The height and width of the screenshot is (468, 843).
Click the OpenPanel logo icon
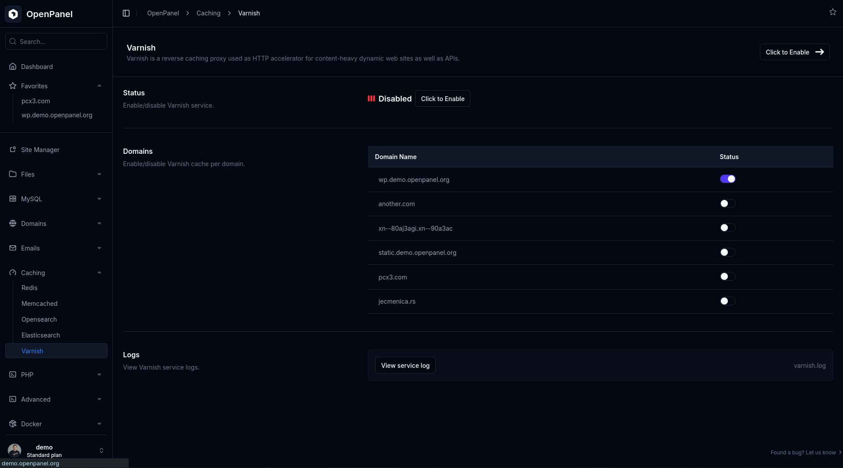point(13,14)
